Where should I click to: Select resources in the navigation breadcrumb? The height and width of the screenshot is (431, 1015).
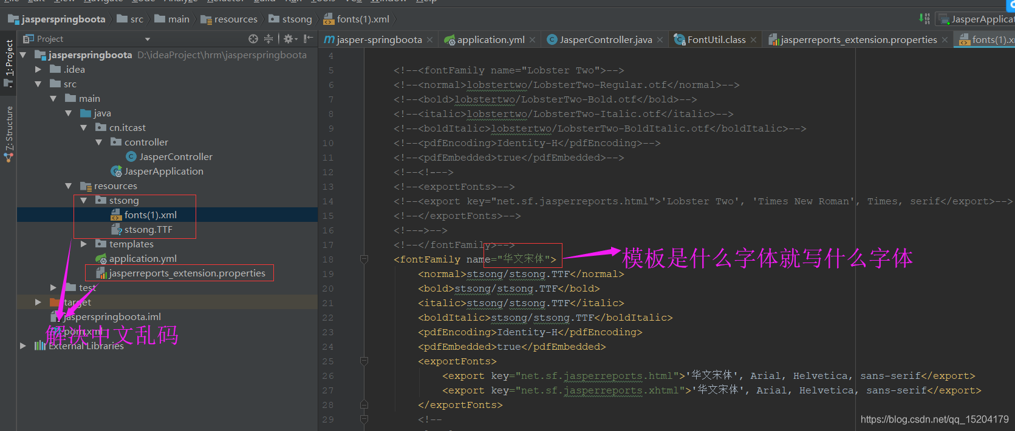pyautogui.click(x=229, y=19)
